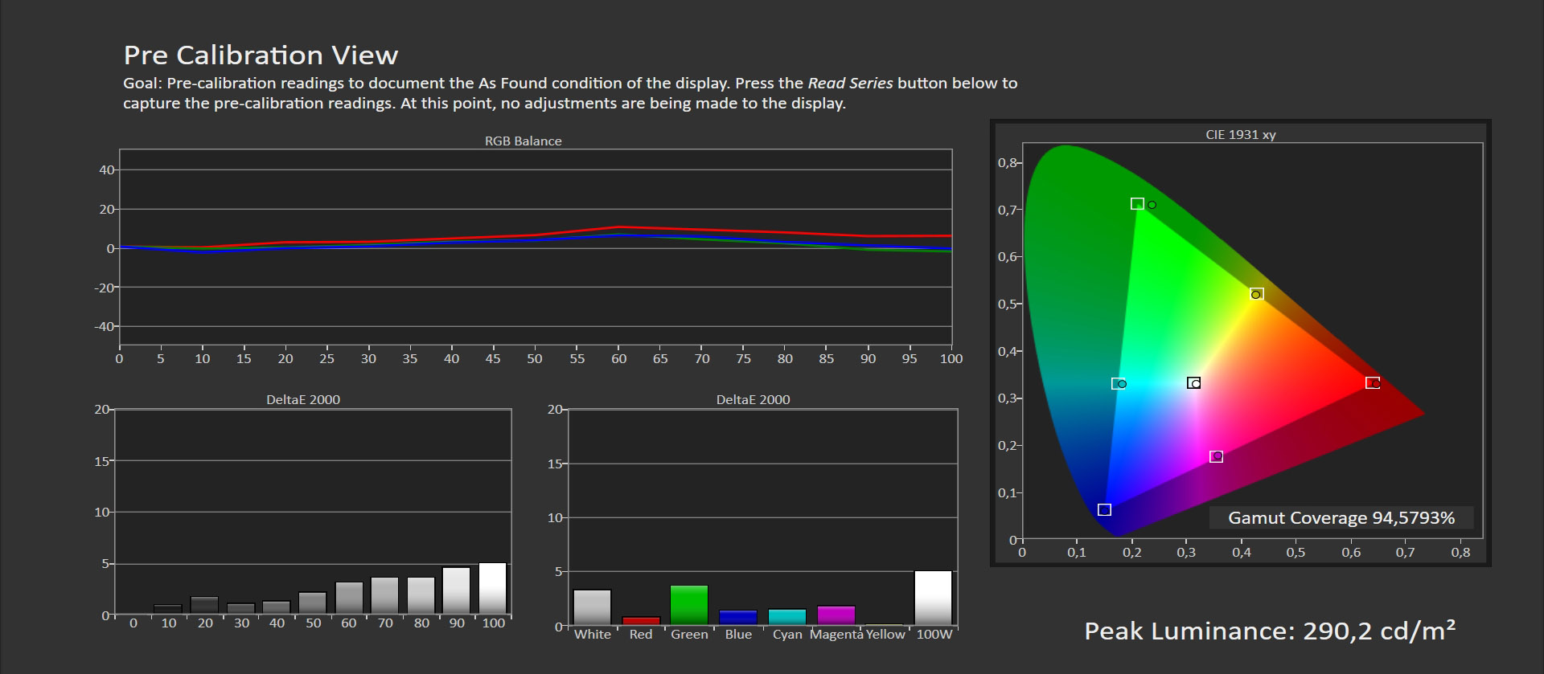This screenshot has height=674, width=1544.
Task: Click the 90 grayscale DeltaE bar
Action: pos(456,591)
